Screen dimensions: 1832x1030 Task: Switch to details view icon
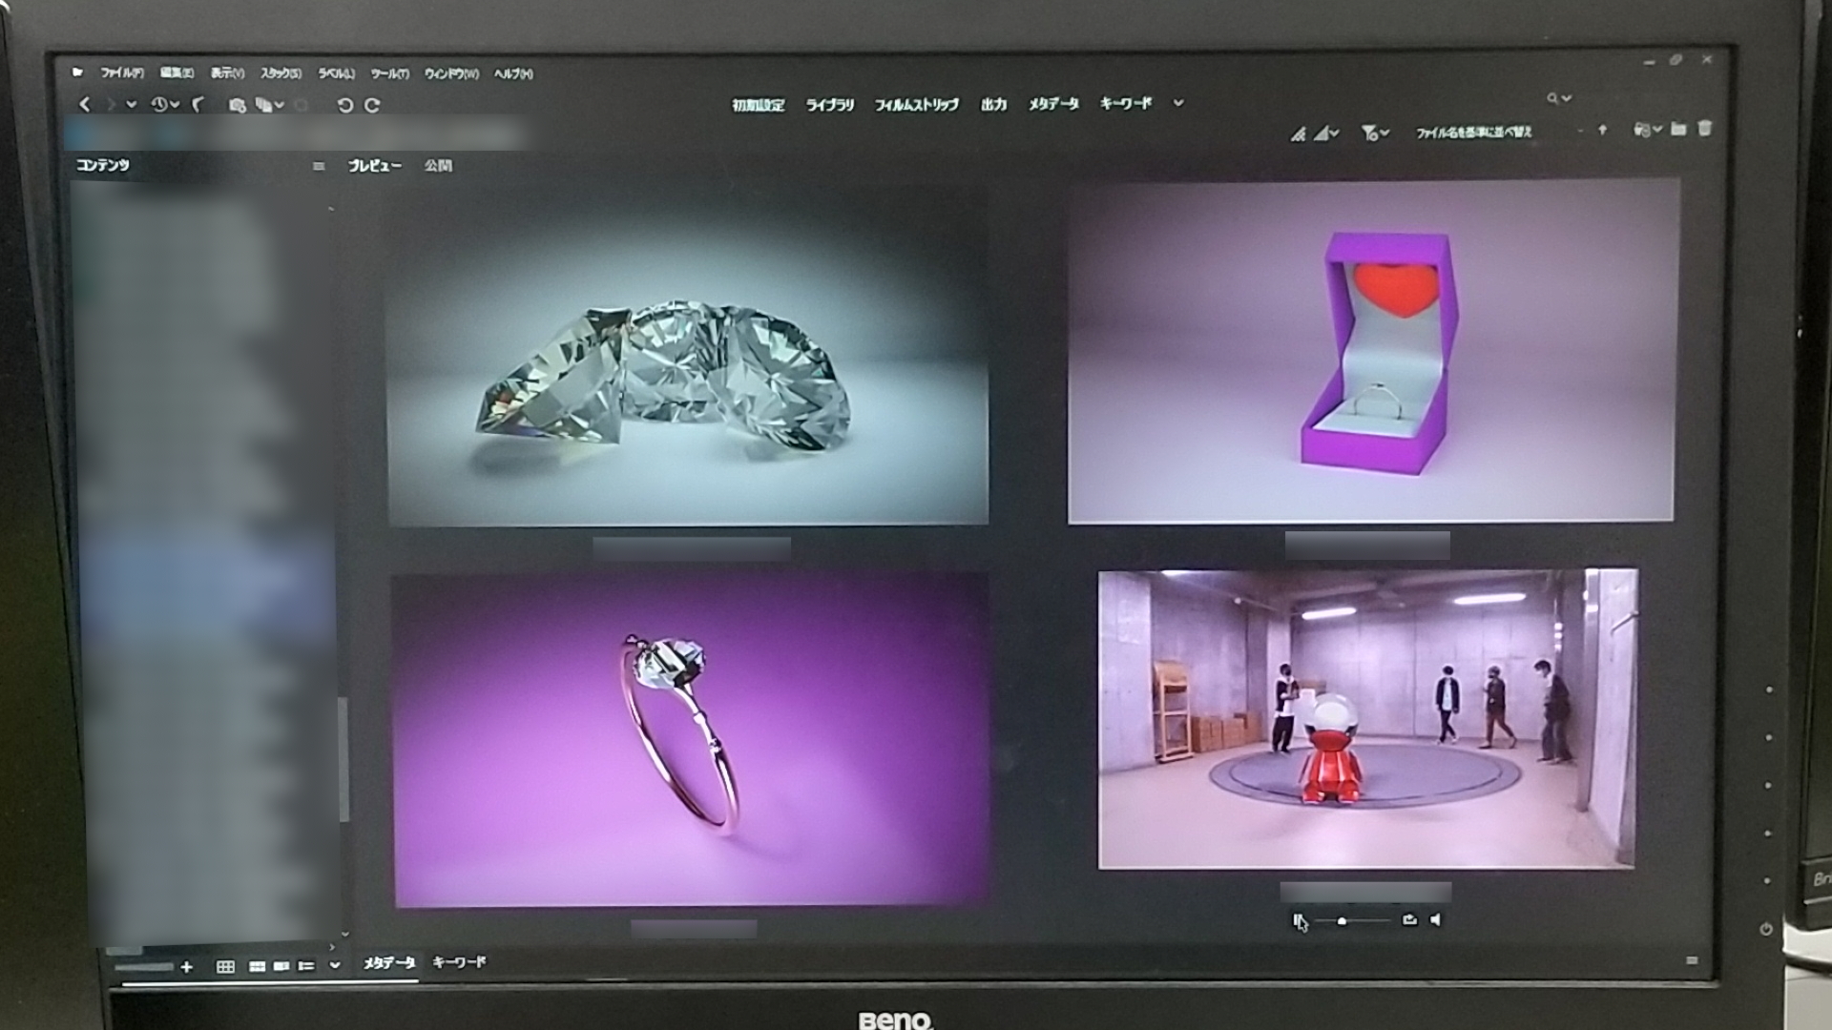tap(281, 967)
